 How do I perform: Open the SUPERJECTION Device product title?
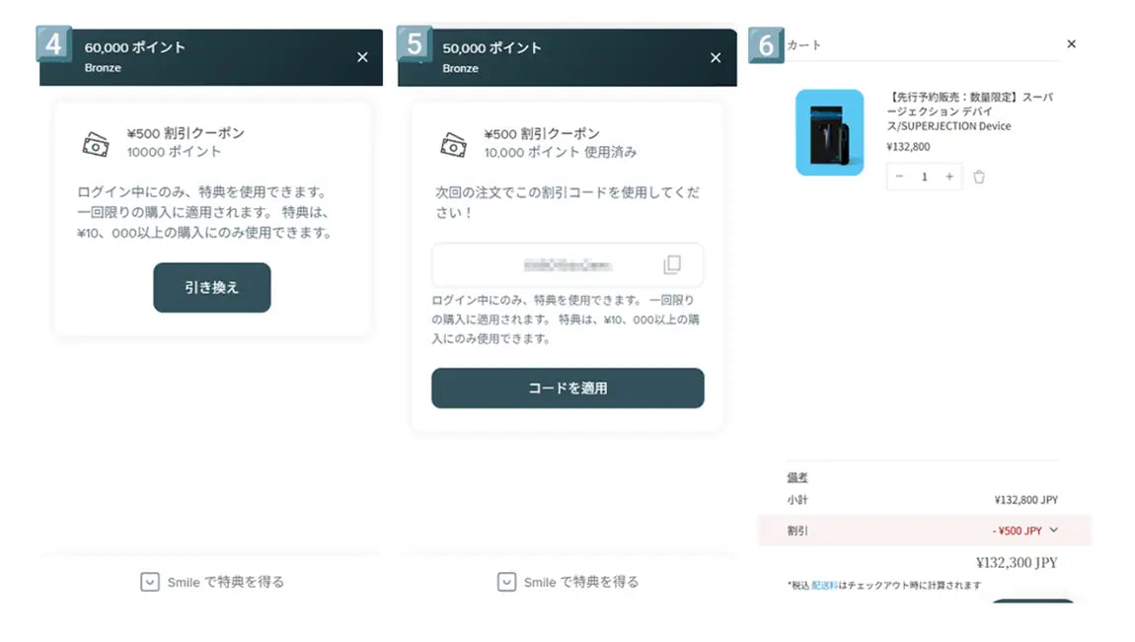point(970,111)
